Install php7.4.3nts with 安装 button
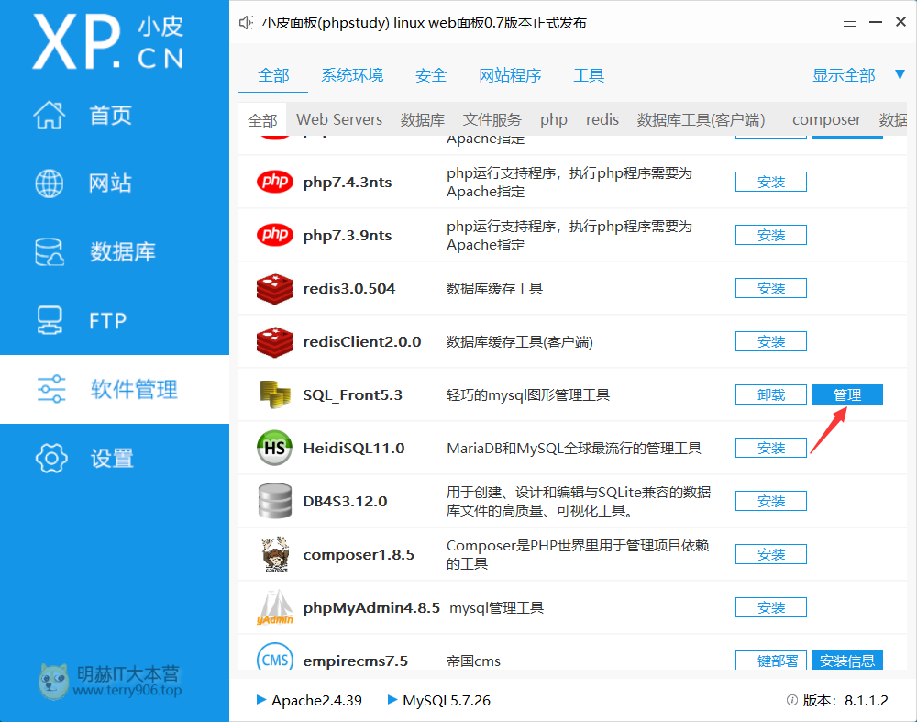The width and height of the screenshot is (917, 722). pyautogui.click(x=771, y=182)
